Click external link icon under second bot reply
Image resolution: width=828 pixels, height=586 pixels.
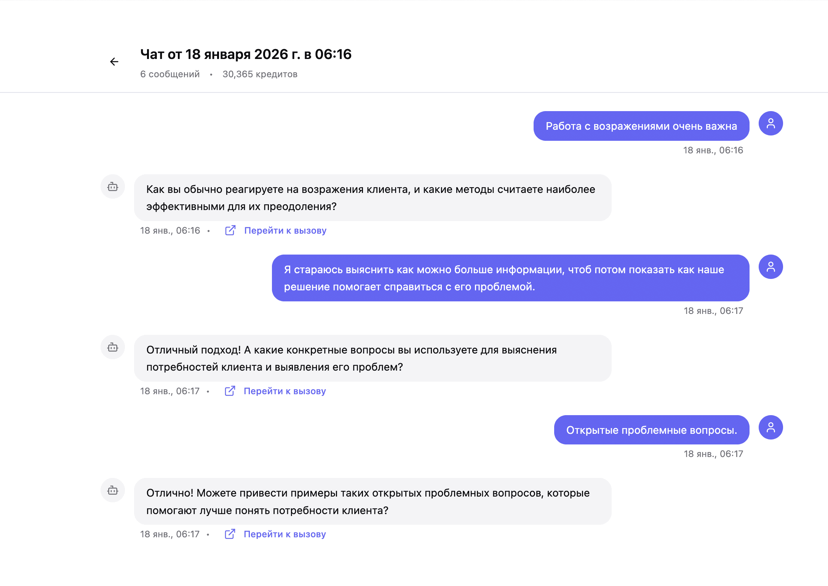click(230, 391)
